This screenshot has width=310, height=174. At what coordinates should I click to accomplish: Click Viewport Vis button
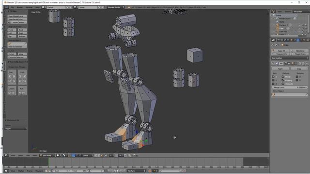pos(281,54)
